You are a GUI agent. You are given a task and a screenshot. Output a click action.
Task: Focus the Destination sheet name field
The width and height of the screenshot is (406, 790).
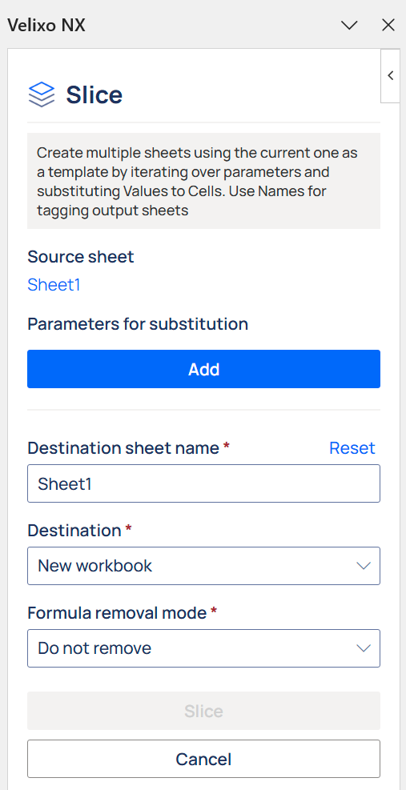203,483
